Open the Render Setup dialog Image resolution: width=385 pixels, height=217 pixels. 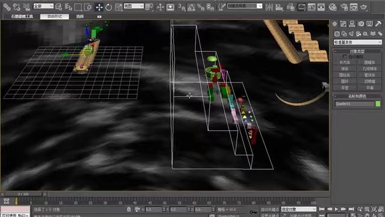[x=344, y=7]
